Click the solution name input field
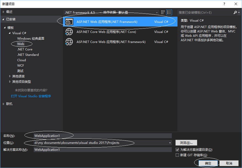242x168 pixels. (103, 150)
